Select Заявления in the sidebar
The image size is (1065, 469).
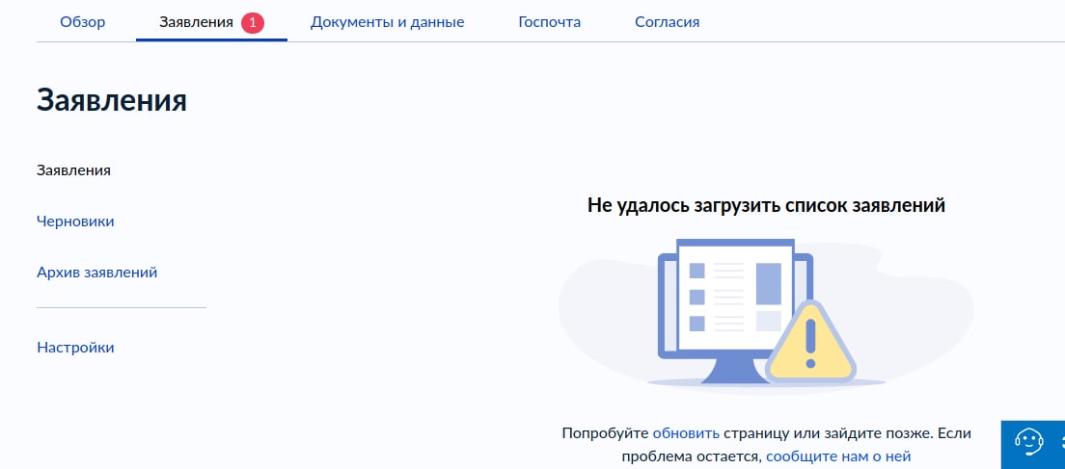click(x=73, y=170)
